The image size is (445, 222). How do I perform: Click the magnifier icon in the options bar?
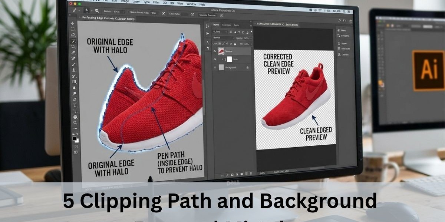click(97, 11)
